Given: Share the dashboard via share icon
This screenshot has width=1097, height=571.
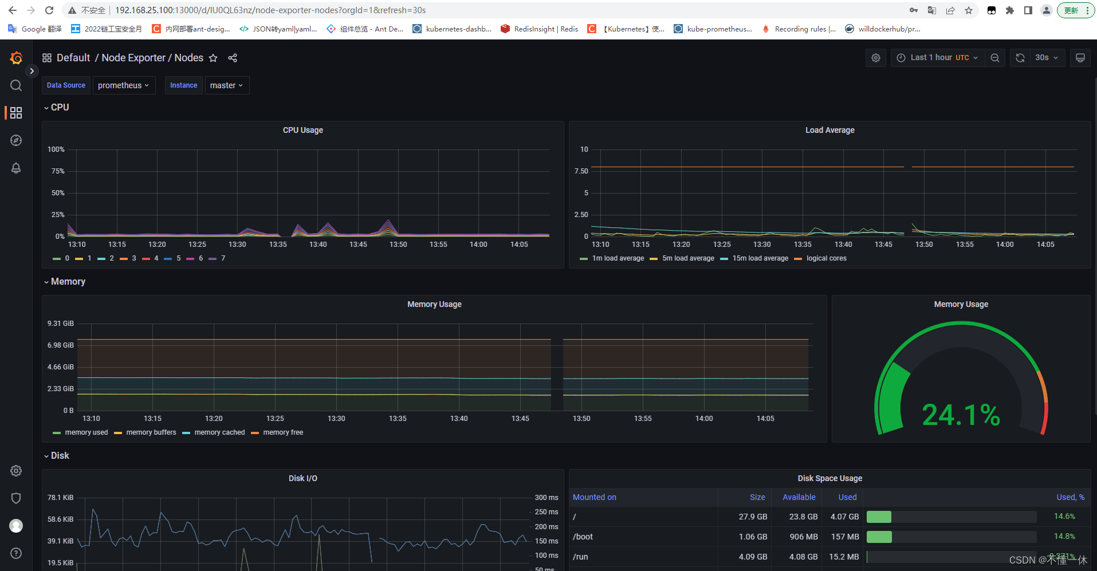Looking at the screenshot, I should click(233, 58).
